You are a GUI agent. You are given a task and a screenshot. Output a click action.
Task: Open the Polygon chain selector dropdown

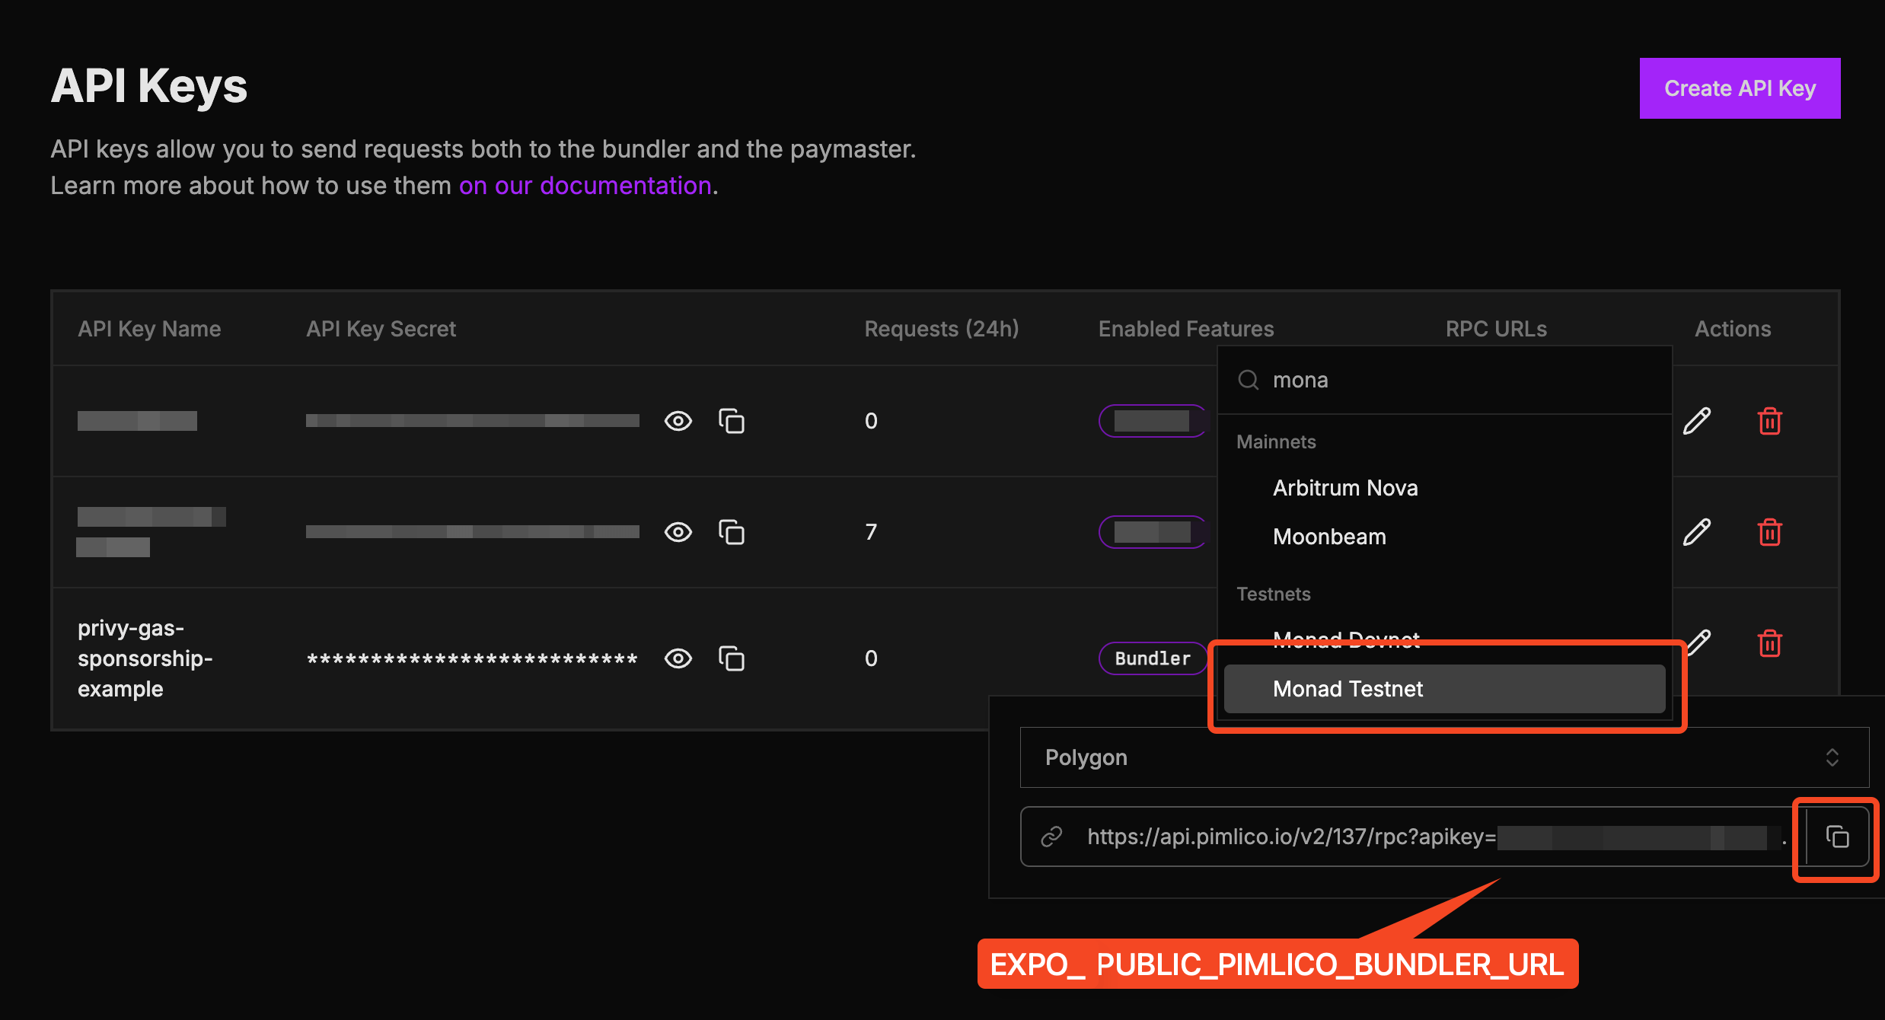pyautogui.click(x=1443, y=757)
